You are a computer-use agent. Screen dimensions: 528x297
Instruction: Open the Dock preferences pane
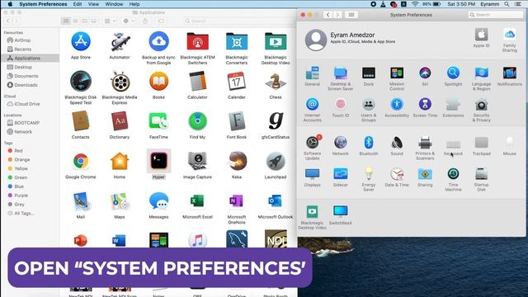(369, 76)
